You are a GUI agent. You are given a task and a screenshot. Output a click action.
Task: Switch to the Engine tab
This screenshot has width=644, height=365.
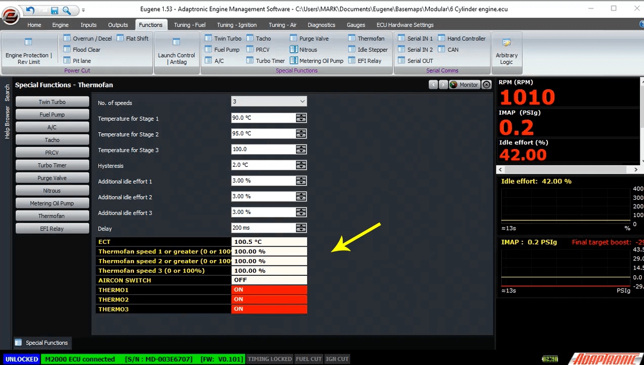[60, 25]
